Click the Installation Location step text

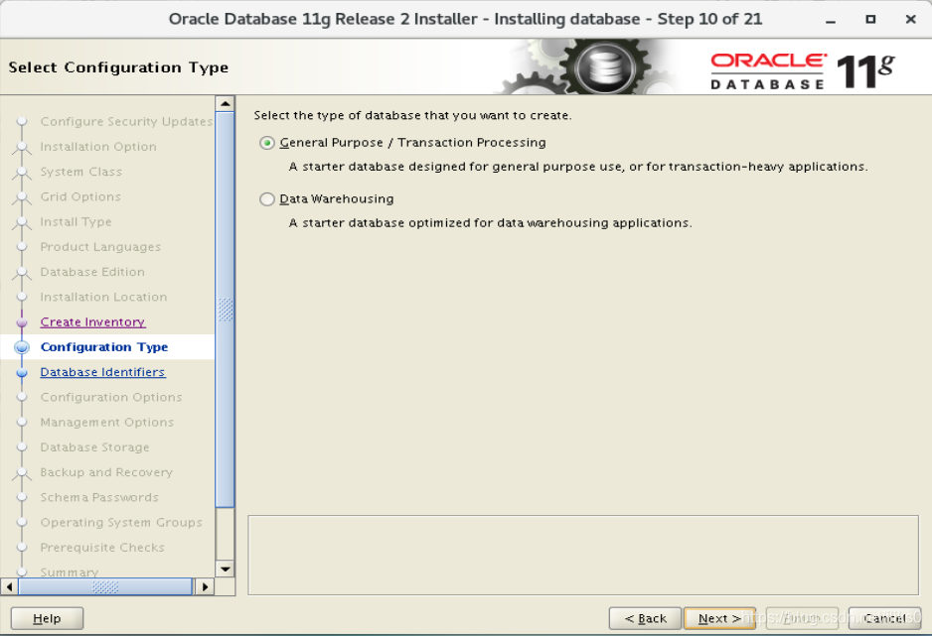pyautogui.click(x=104, y=297)
